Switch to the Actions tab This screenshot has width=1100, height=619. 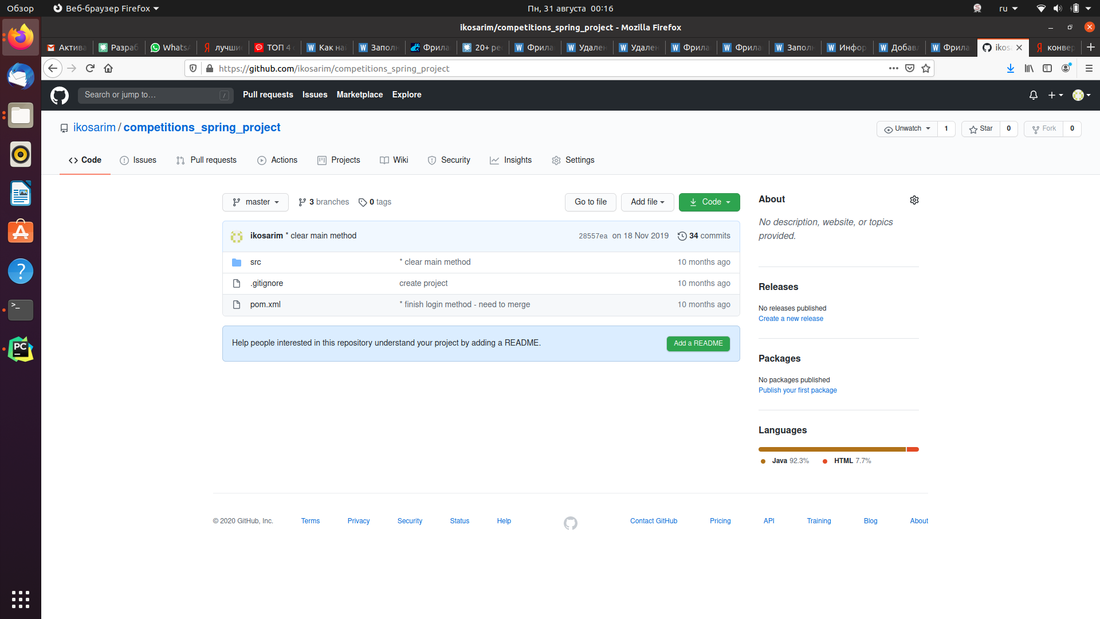[x=277, y=160]
